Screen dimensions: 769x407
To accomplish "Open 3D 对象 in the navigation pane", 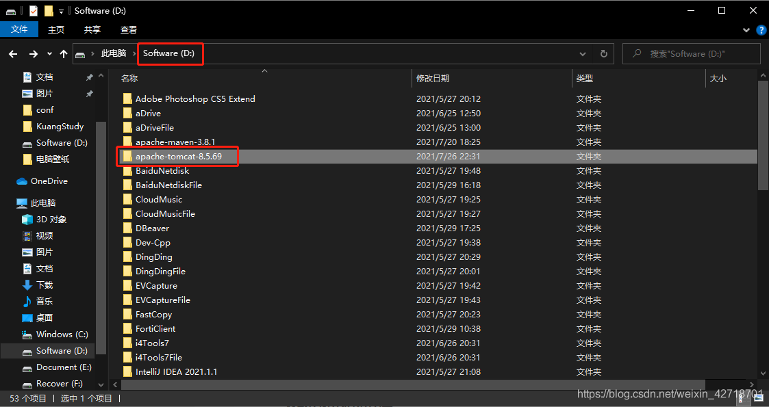I will (51, 220).
